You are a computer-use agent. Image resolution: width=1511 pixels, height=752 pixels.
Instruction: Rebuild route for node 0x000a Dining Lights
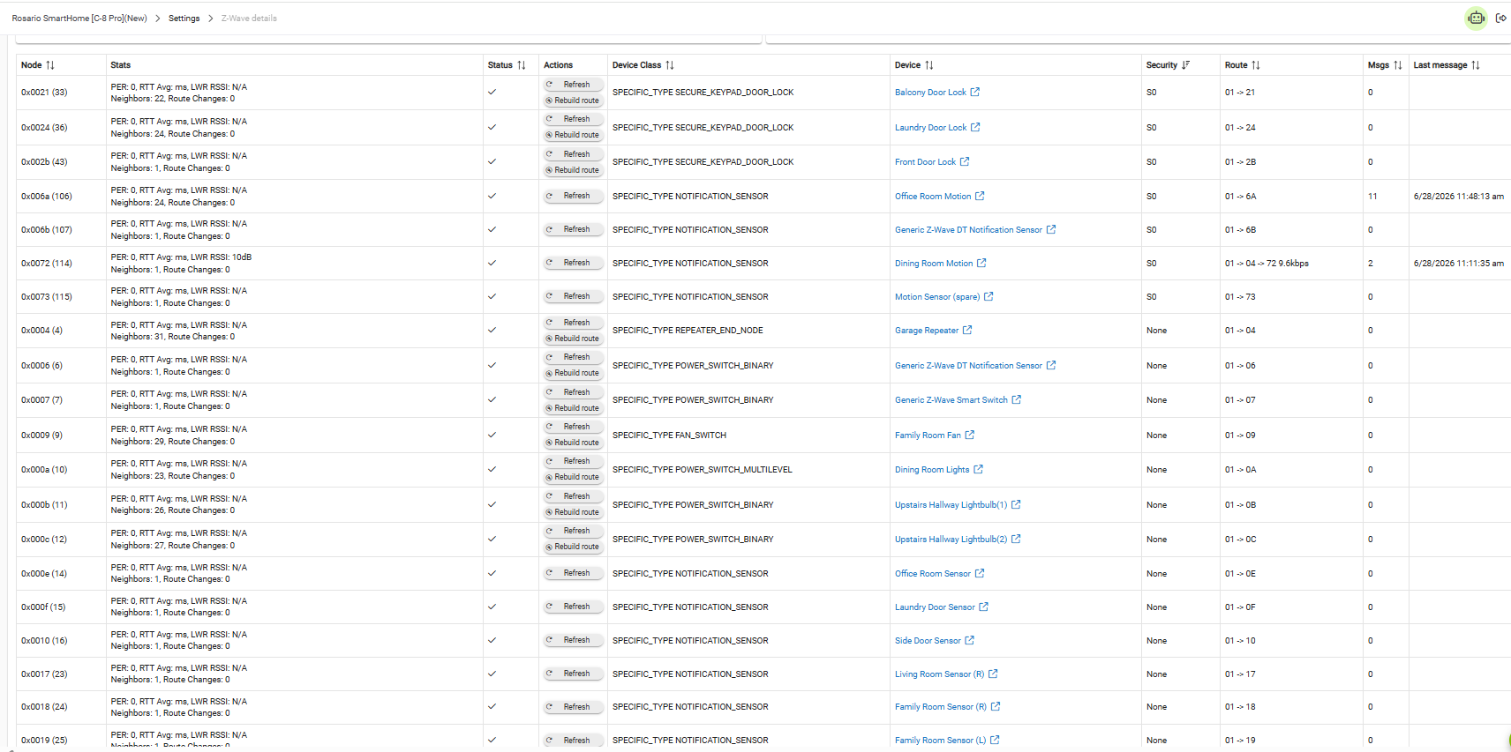coord(574,477)
